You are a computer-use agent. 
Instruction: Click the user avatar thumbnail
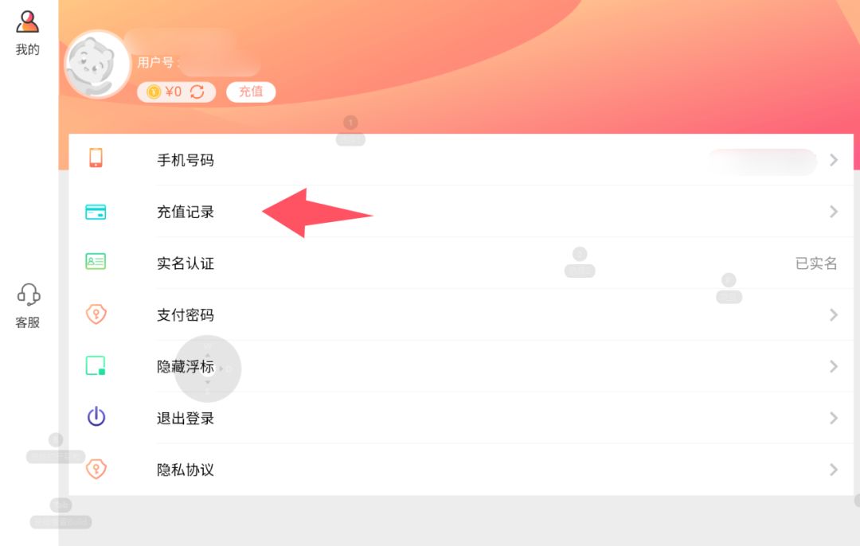coord(97,64)
